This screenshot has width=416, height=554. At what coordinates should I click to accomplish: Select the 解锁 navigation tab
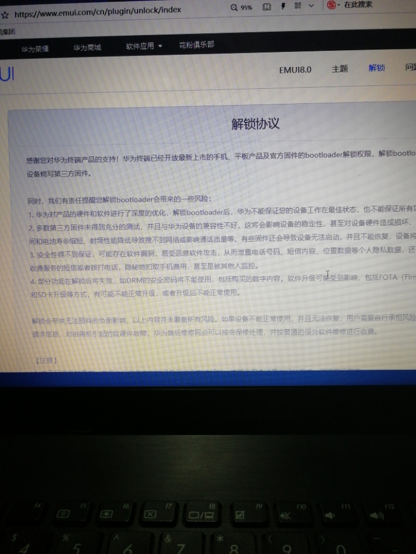pyautogui.click(x=376, y=68)
